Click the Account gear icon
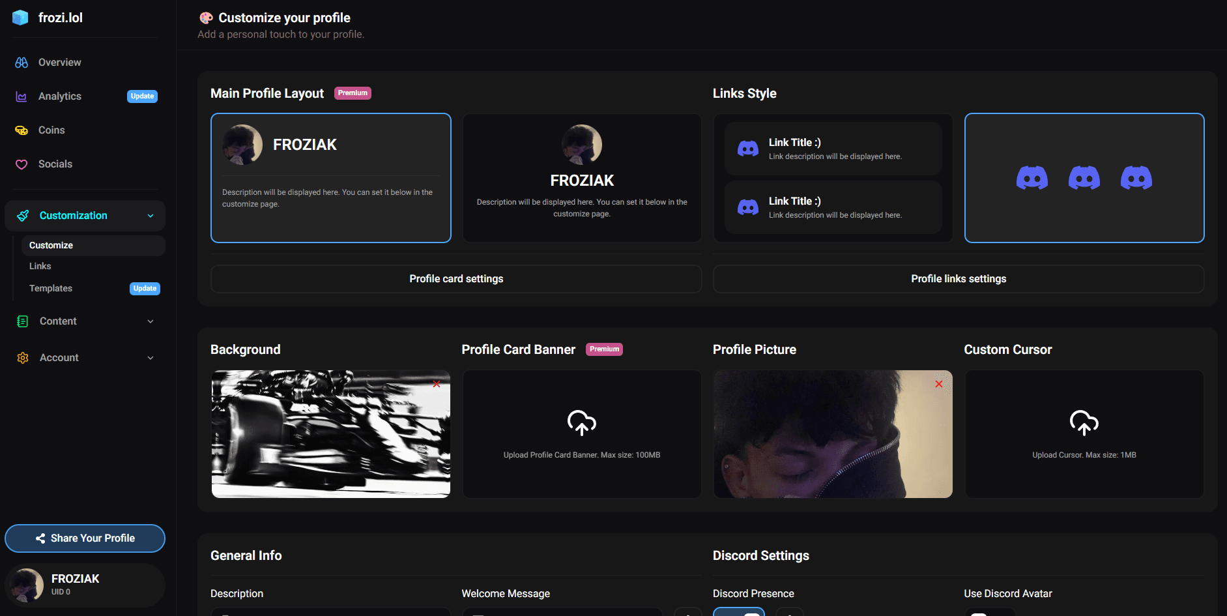Screen dimensions: 1227x616 pos(22,357)
